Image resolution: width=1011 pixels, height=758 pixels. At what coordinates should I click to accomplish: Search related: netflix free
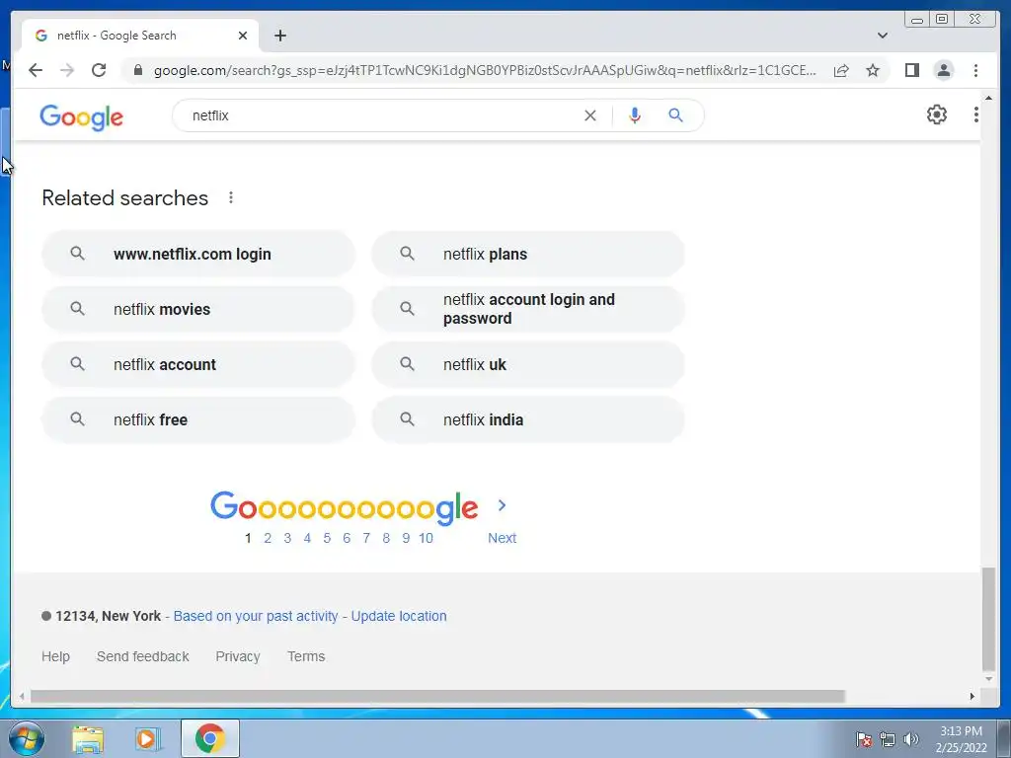click(197, 420)
